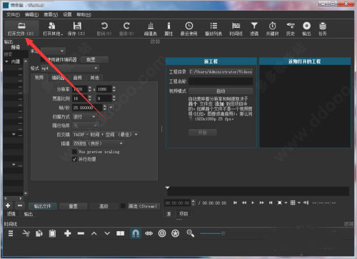Toggle scrub while dragging icon
The height and width of the screenshot is (259, 357).
[149, 233]
